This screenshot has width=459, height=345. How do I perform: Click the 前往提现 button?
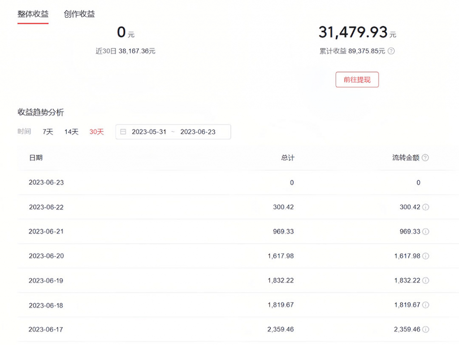coord(357,79)
